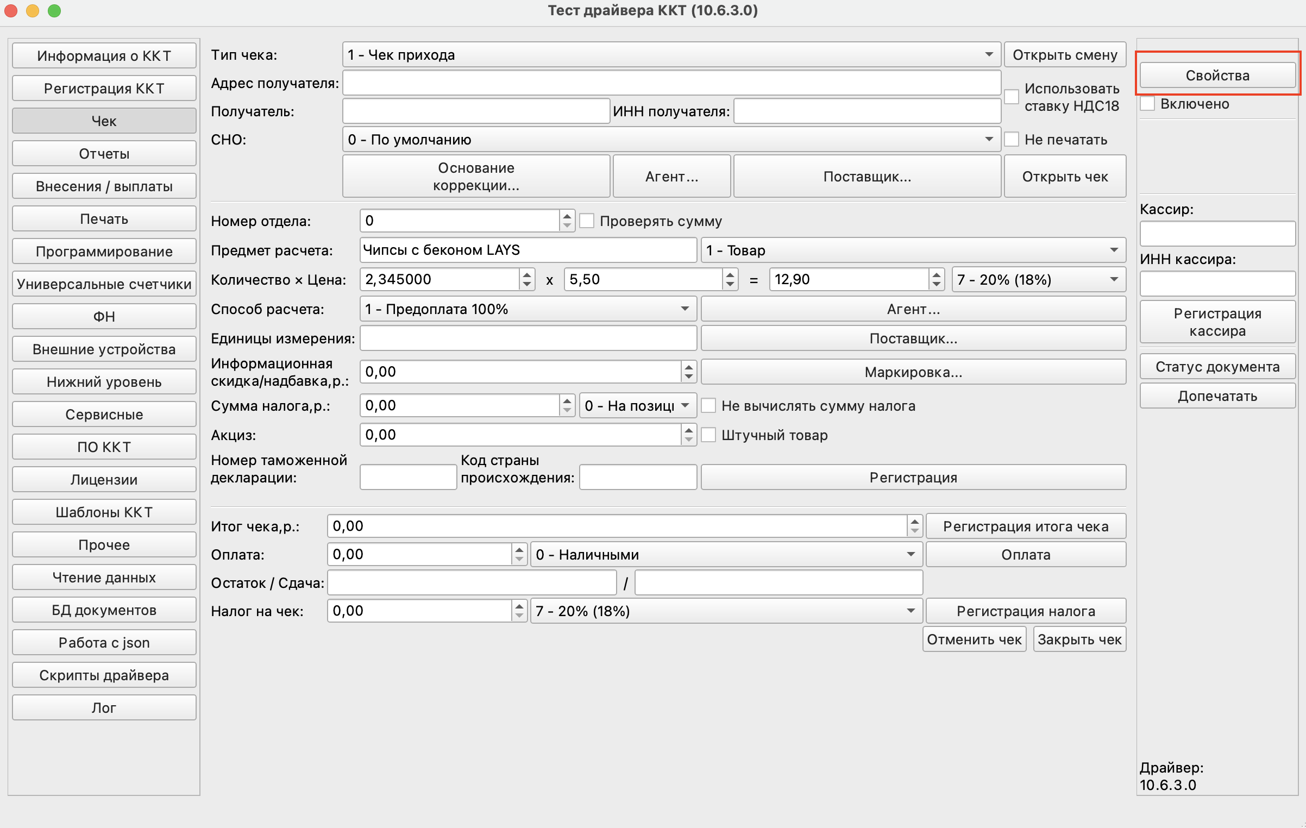Screen dimensions: 1306x828
Task: Toggle the 'Не печатать' checkbox
Action: click(1012, 140)
